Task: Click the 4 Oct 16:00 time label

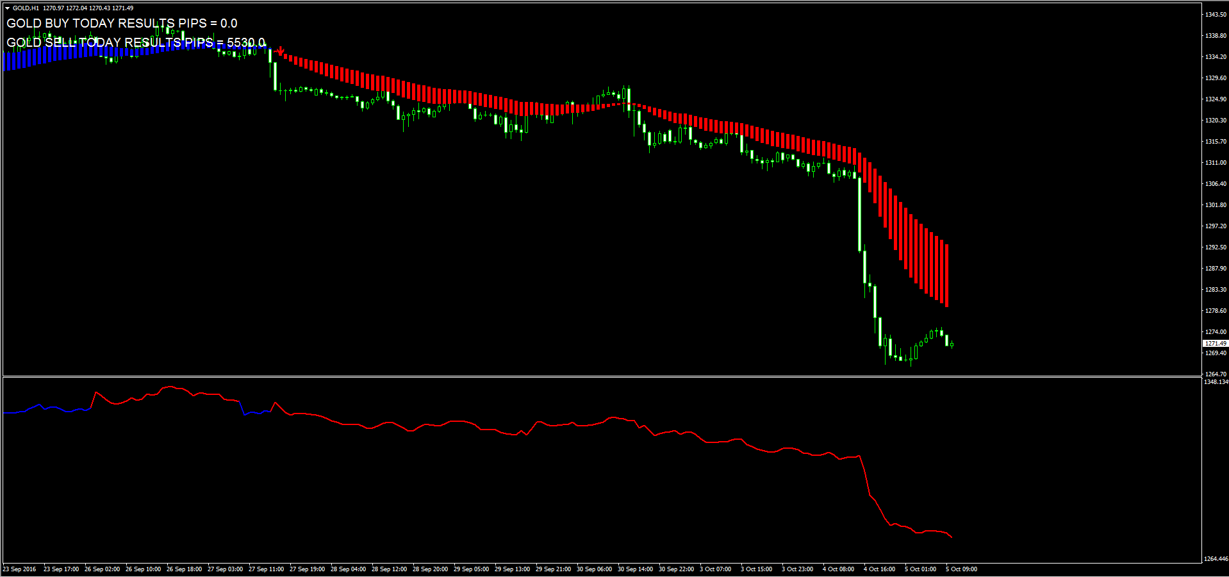Action: coord(879,569)
